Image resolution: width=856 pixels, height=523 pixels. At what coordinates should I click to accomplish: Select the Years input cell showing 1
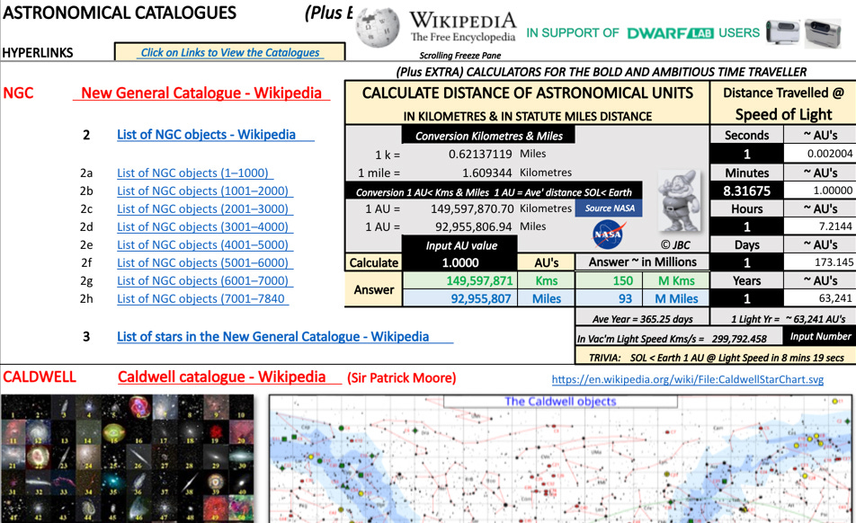coord(746,298)
